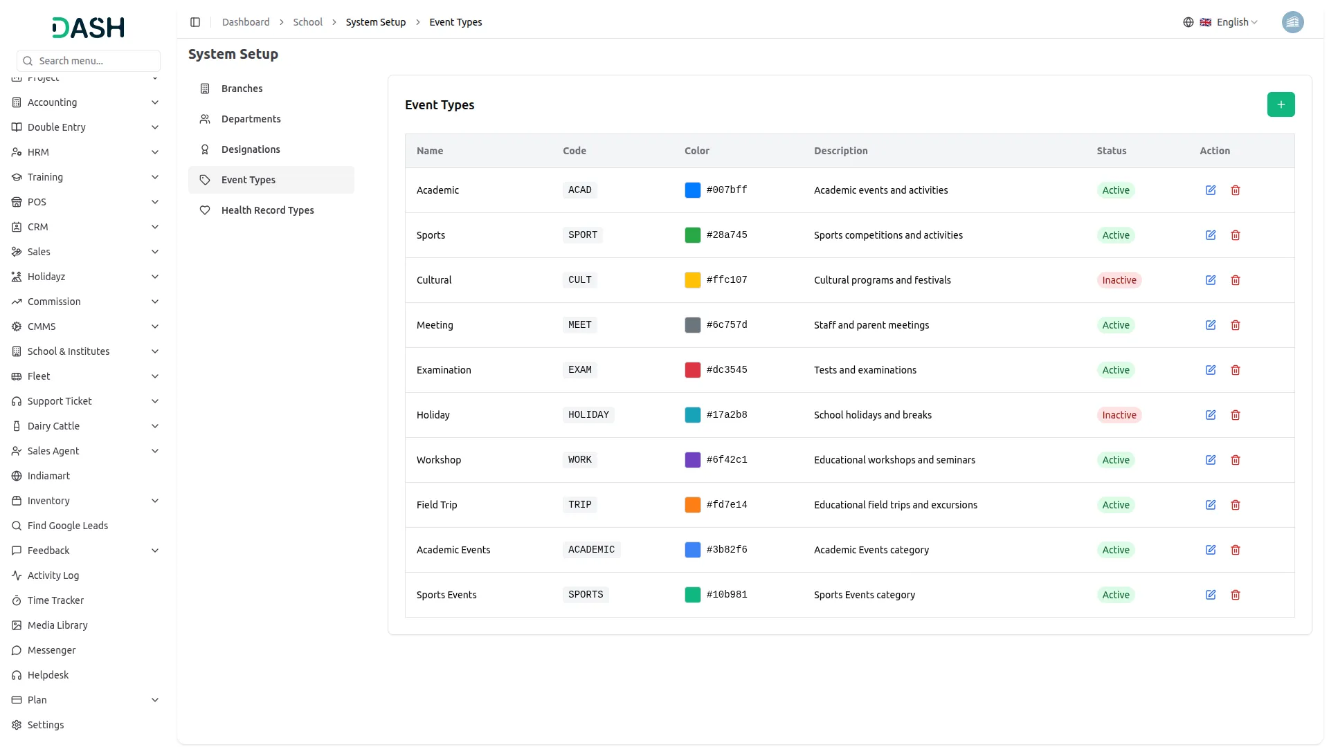Click the #fd7e14 orange color swatch
Screen dimensions: 1329x747
[692, 505]
